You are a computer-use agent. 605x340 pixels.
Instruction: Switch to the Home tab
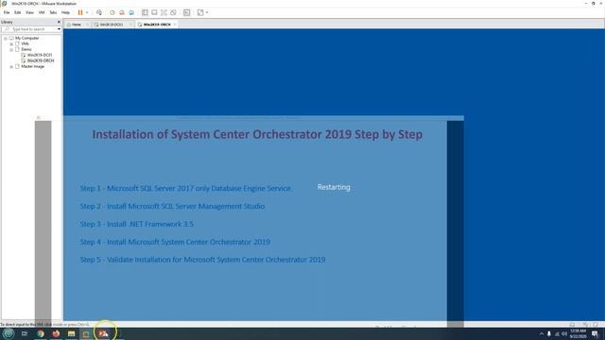(x=77, y=25)
